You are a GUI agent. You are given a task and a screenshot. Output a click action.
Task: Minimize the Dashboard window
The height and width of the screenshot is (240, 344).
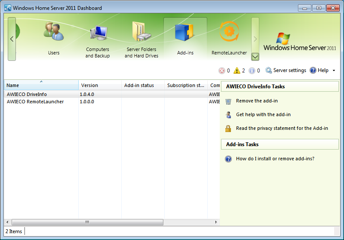304,8
